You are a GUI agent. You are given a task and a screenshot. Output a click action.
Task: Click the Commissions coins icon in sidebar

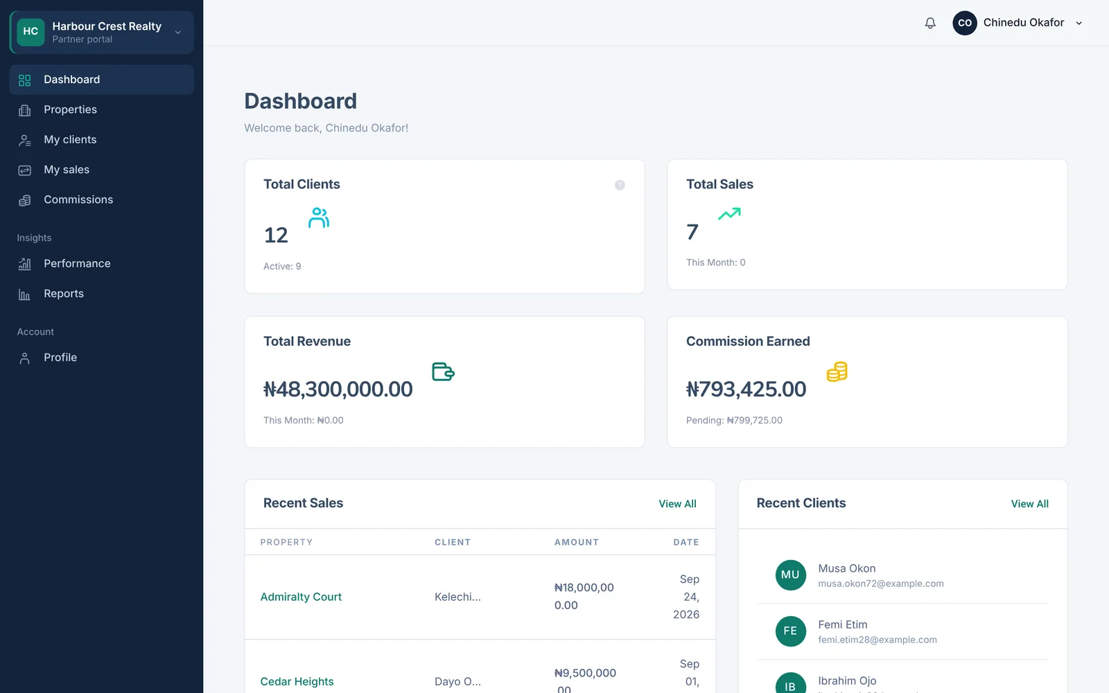pyautogui.click(x=25, y=200)
